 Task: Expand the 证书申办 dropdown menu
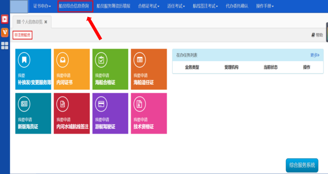42,6
